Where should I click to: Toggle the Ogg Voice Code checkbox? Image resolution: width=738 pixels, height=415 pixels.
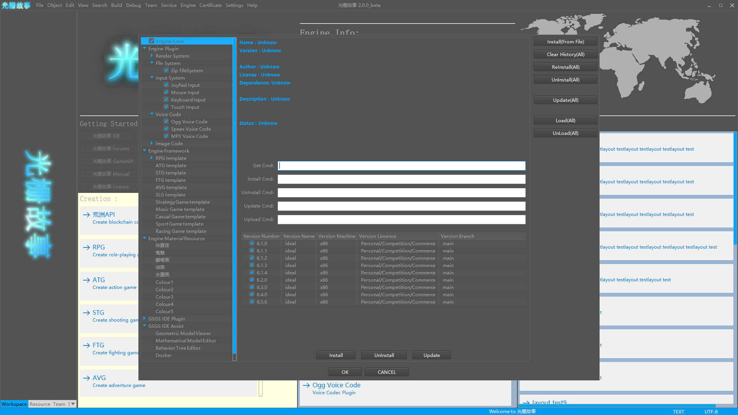166,121
